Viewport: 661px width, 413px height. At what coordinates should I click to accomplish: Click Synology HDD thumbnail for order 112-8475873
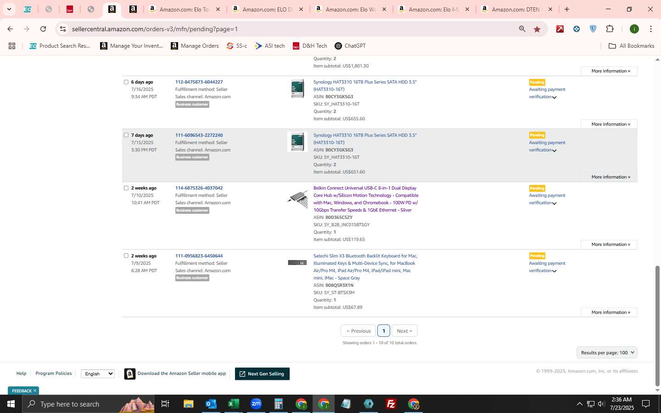297,89
